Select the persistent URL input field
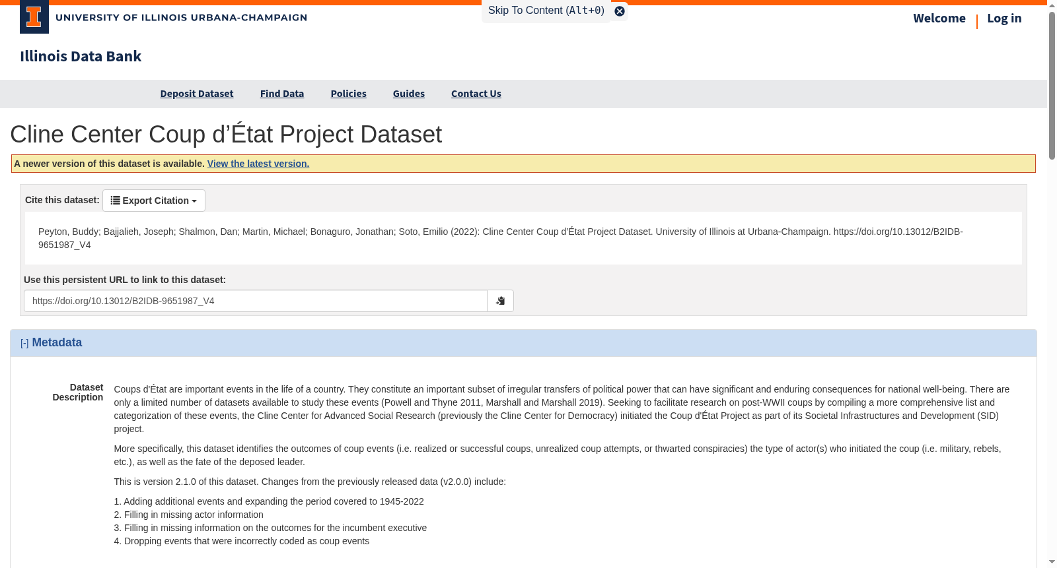 pyautogui.click(x=256, y=301)
